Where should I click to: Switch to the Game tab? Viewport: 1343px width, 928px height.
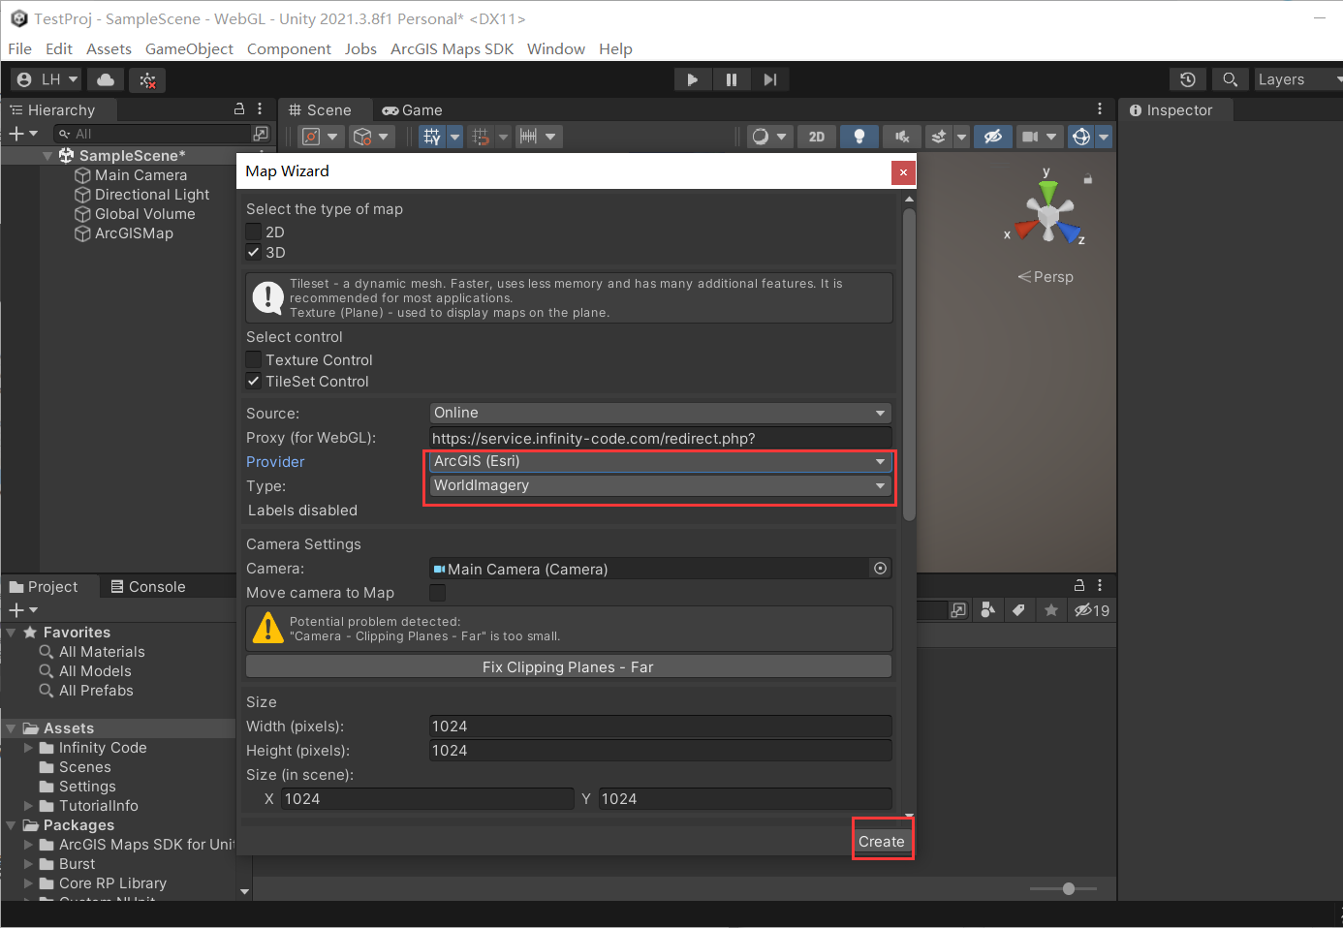click(x=413, y=110)
